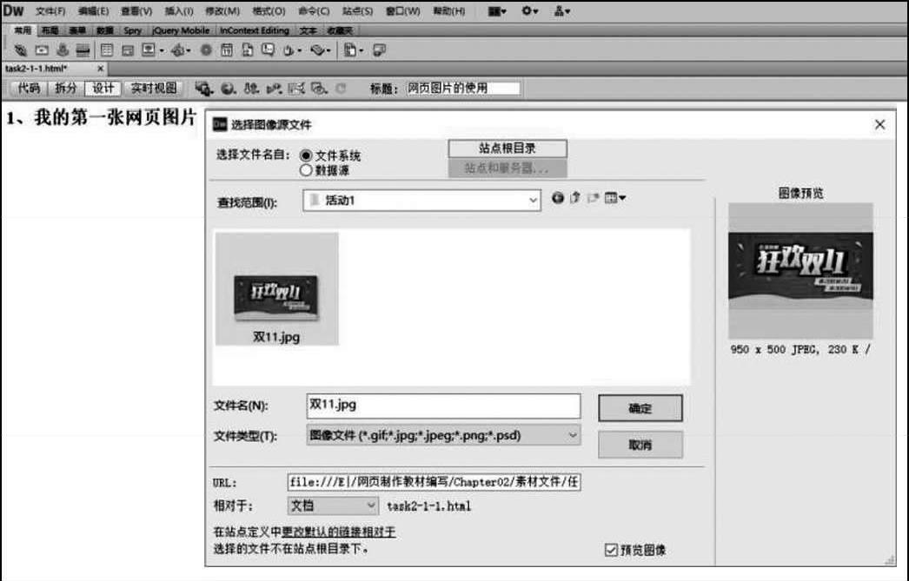The width and height of the screenshot is (909, 581).
Task: Click the Multiscreen preview icon
Action: [203, 88]
